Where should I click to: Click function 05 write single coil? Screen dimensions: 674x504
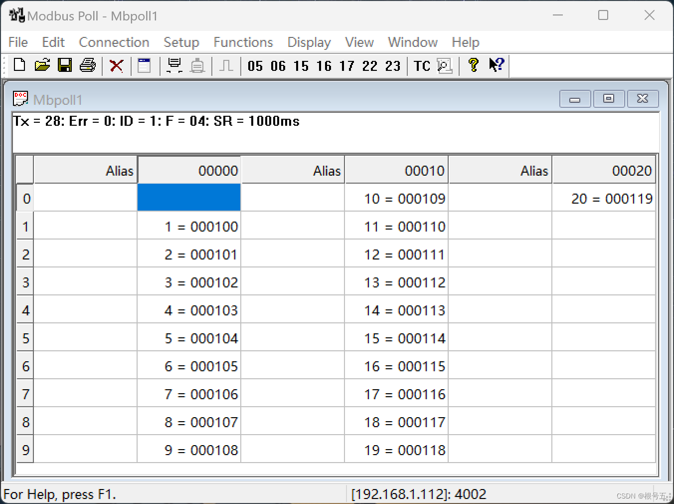(255, 66)
